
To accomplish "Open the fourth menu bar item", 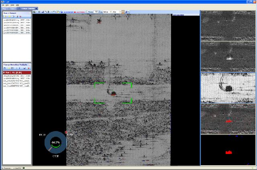I will [17, 5].
